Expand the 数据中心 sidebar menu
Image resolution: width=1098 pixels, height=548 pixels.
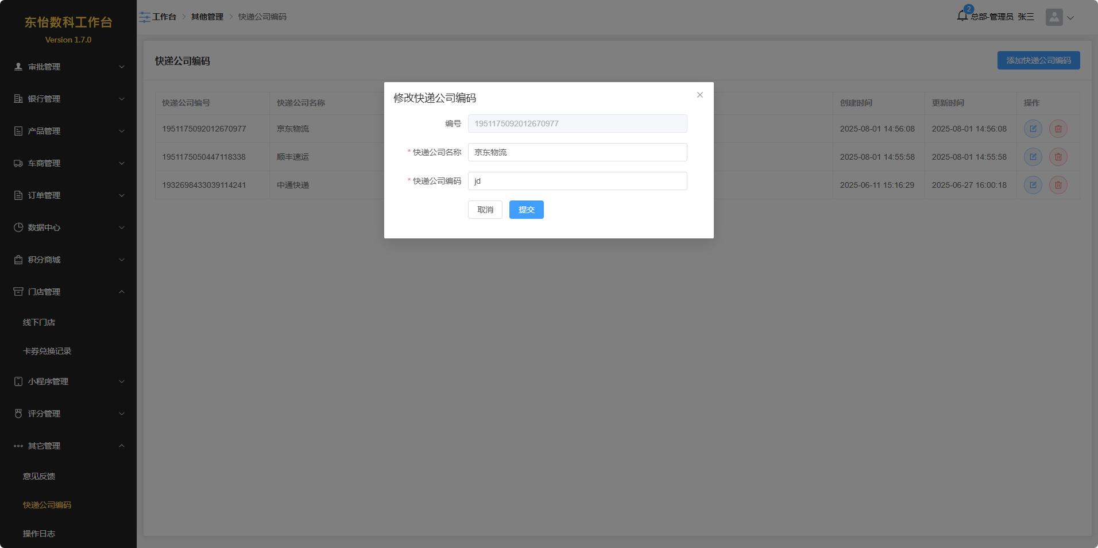pos(68,227)
